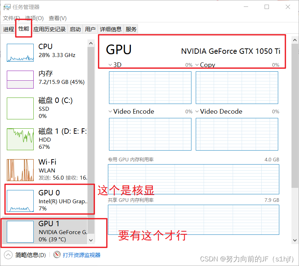
Task: Switch to the 服务 tab
Action: coord(131,29)
